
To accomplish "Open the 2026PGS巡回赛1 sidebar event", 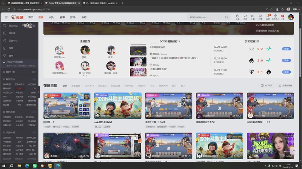I will [x=19, y=64].
